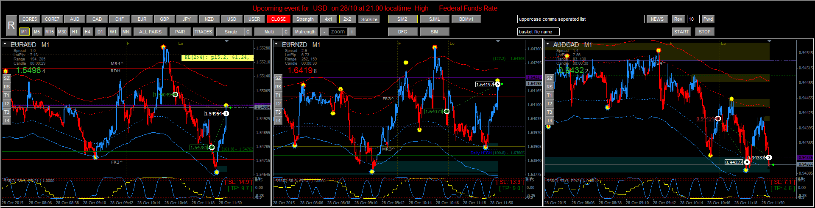Click the ScrSize button
The image size is (815, 208).
tap(369, 19)
